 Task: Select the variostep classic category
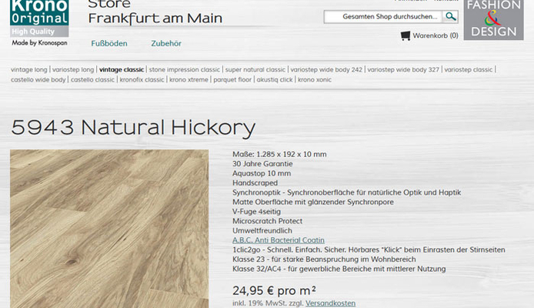[x=469, y=69]
